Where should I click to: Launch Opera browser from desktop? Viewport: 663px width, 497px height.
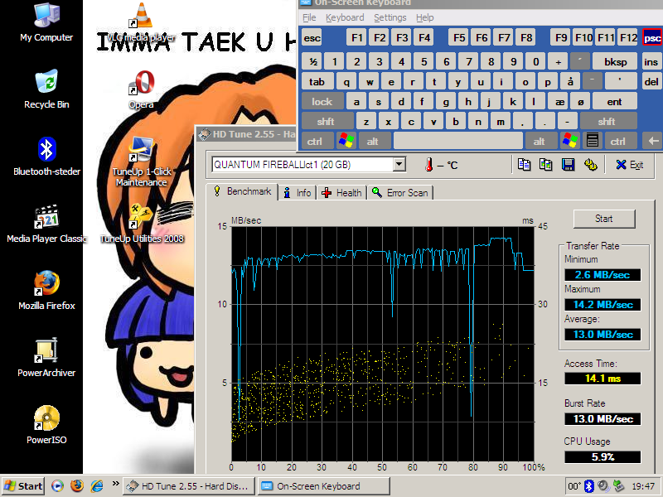(141, 89)
